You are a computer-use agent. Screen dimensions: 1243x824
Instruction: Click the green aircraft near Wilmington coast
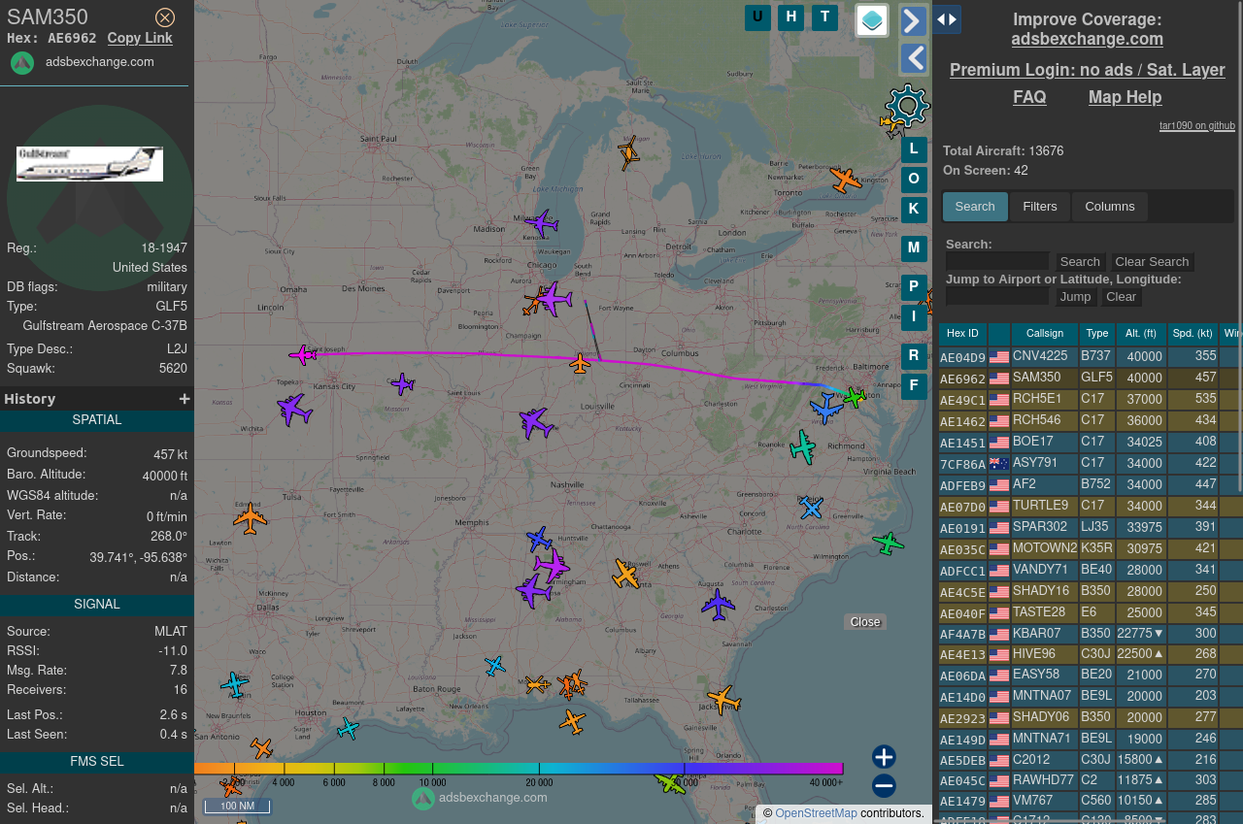(888, 543)
